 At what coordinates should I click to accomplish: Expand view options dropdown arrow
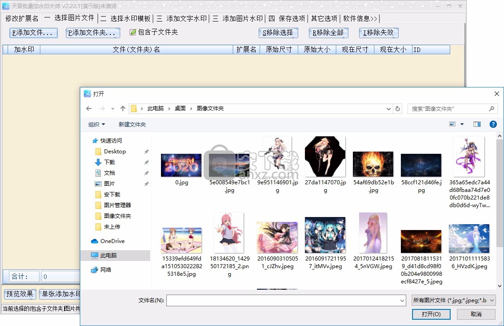point(462,124)
